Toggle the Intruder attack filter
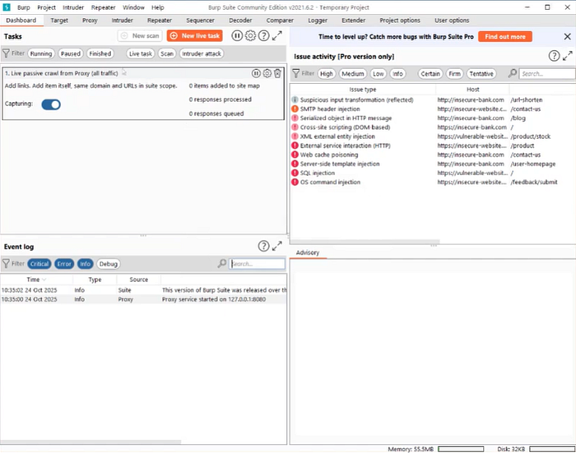 202,53
